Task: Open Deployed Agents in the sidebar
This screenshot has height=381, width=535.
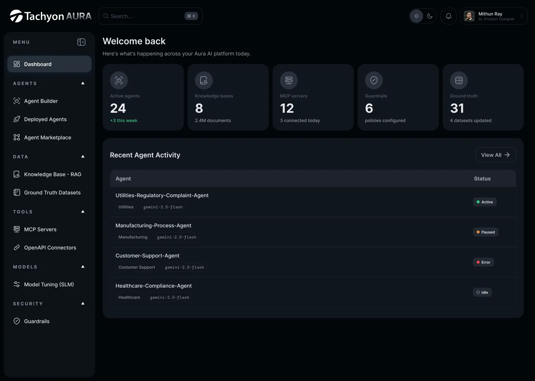Action: [x=49, y=119]
